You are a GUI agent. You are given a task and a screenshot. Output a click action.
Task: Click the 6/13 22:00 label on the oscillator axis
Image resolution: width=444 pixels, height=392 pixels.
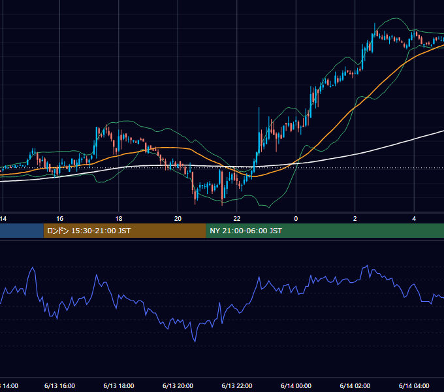pos(237,385)
